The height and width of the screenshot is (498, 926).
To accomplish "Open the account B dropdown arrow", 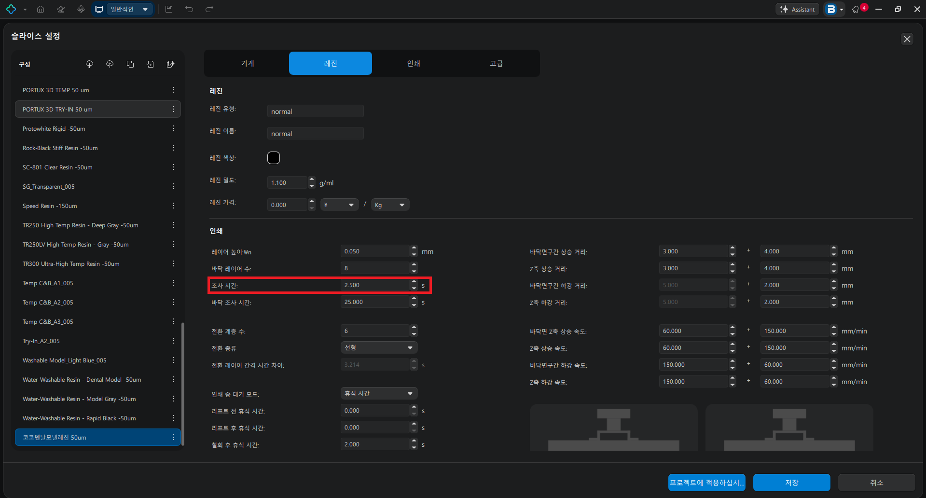I will click(842, 10).
